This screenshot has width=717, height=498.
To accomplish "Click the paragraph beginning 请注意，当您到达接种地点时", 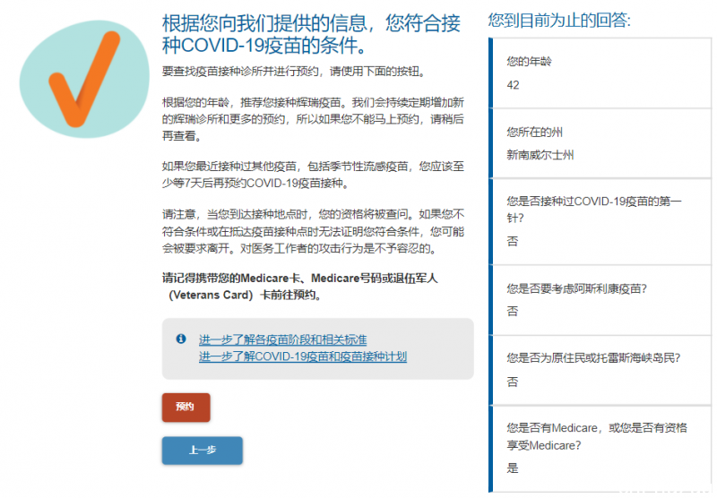I will [313, 231].
